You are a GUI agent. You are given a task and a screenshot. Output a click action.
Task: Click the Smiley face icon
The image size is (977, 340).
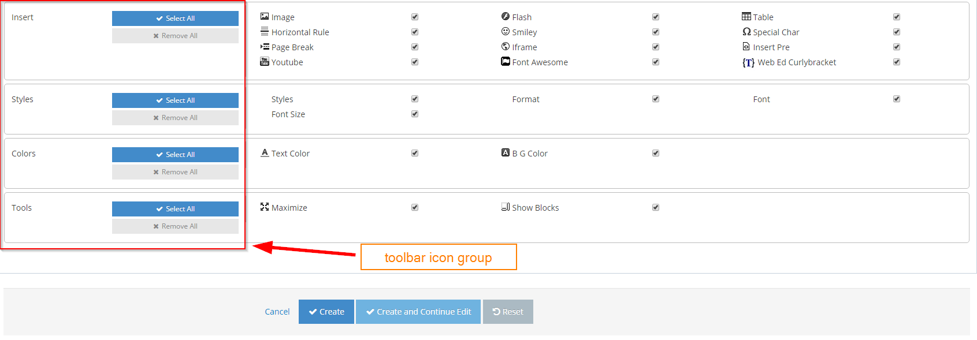pyautogui.click(x=506, y=32)
